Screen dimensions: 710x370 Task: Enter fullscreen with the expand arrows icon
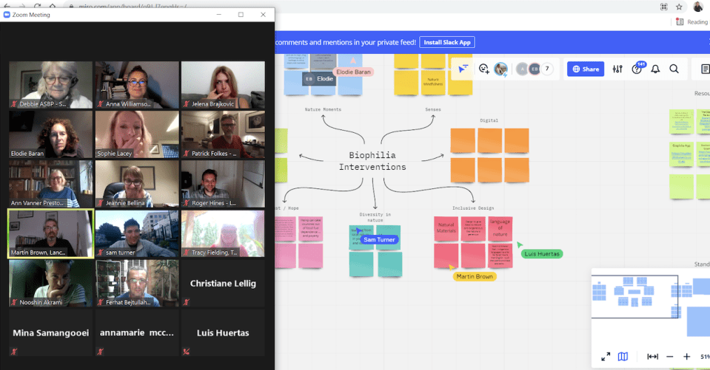(606, 356)
